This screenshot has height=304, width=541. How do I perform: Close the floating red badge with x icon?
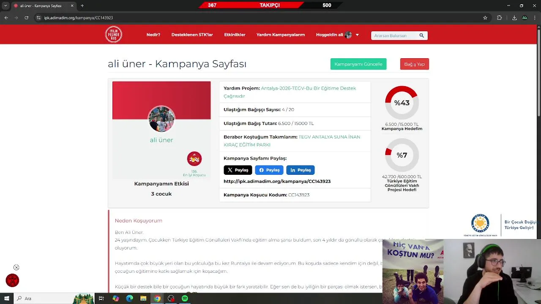16,267
